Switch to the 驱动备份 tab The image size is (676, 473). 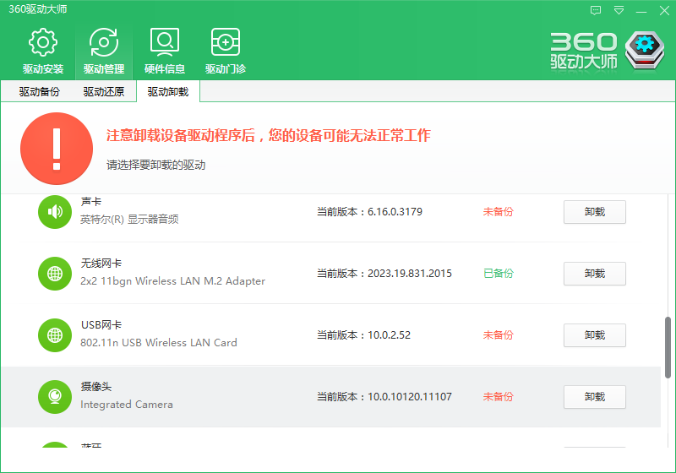[x=39, y=92]
